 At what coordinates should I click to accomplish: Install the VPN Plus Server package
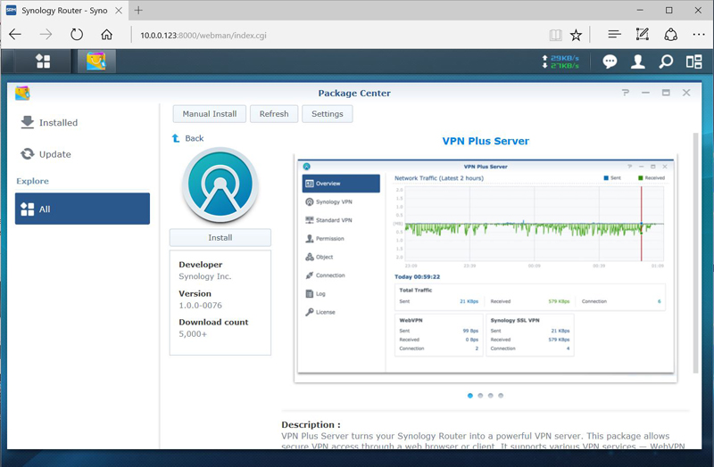[220, 237]
